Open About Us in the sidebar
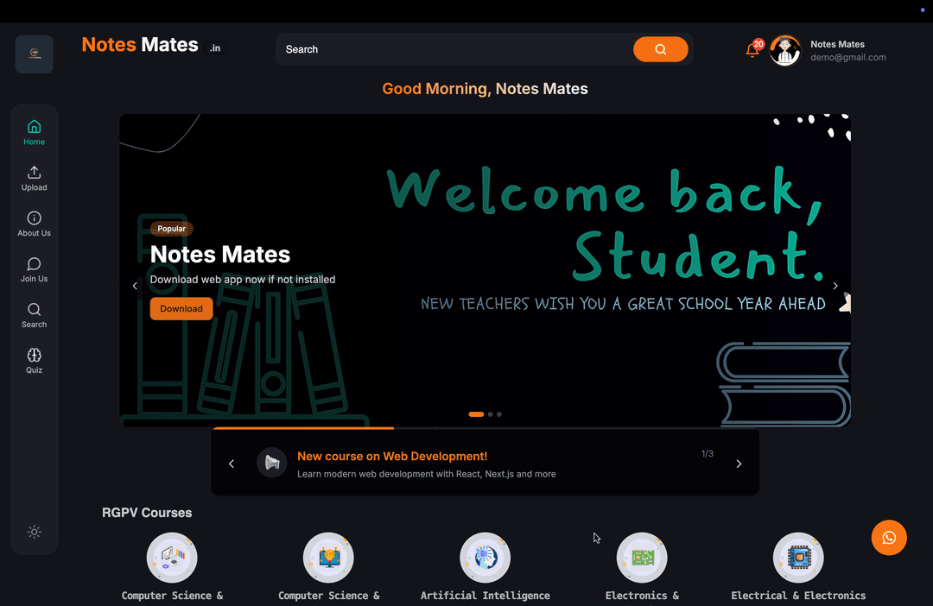 pyautogui.click(x=35, y=224)
